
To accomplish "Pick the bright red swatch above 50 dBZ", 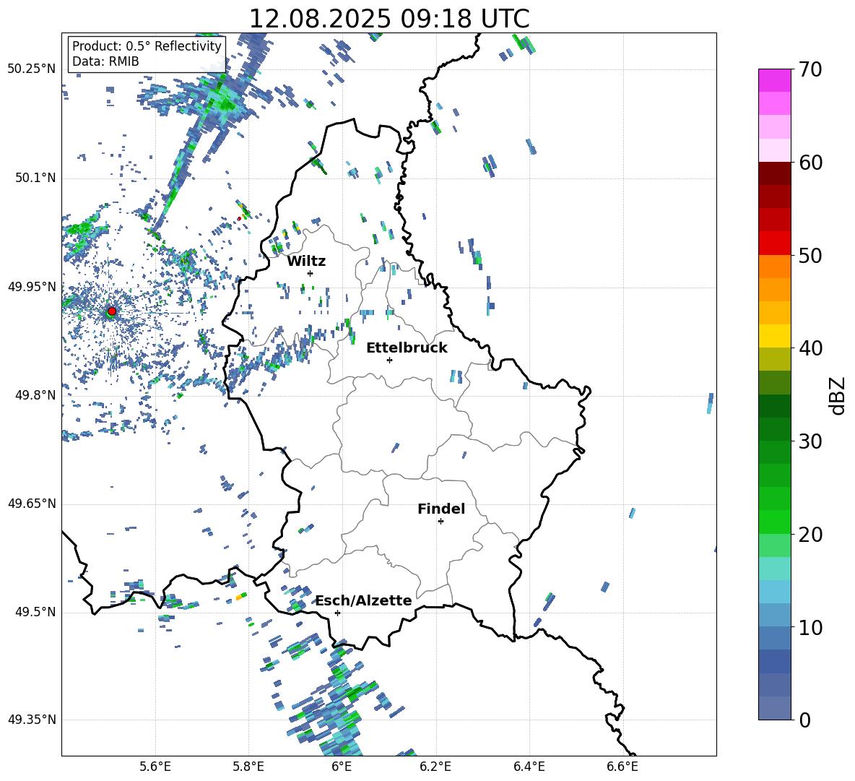I will click(775, 243).
